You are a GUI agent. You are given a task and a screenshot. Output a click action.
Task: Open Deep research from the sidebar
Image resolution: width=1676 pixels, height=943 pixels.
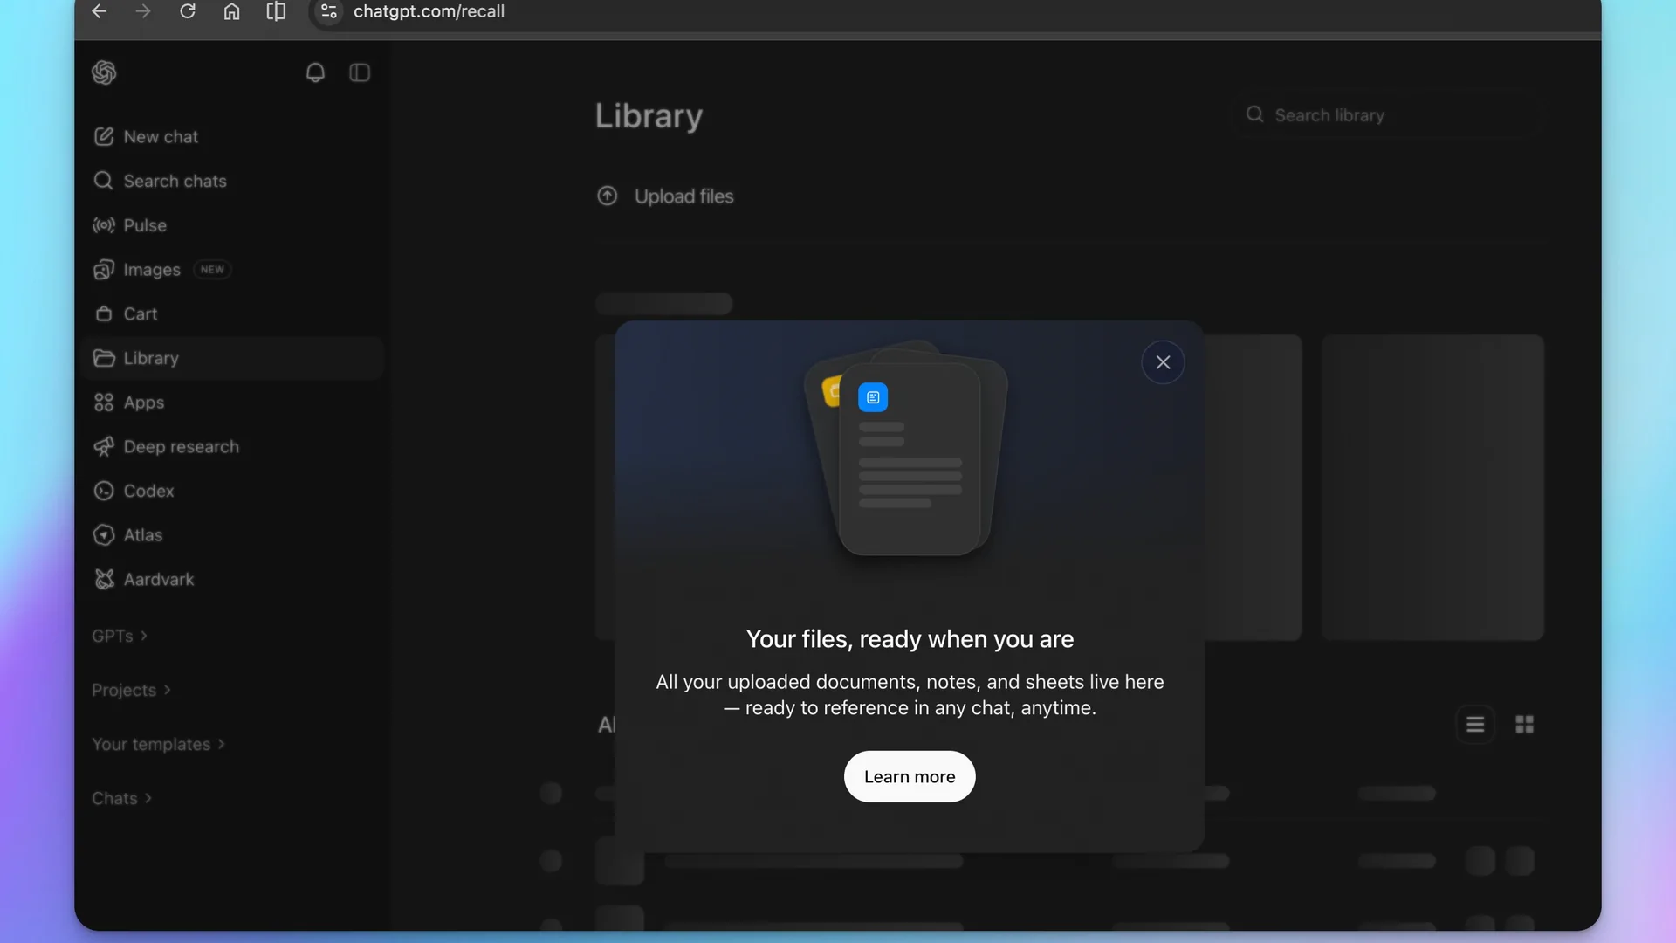[x=181, y=446]
